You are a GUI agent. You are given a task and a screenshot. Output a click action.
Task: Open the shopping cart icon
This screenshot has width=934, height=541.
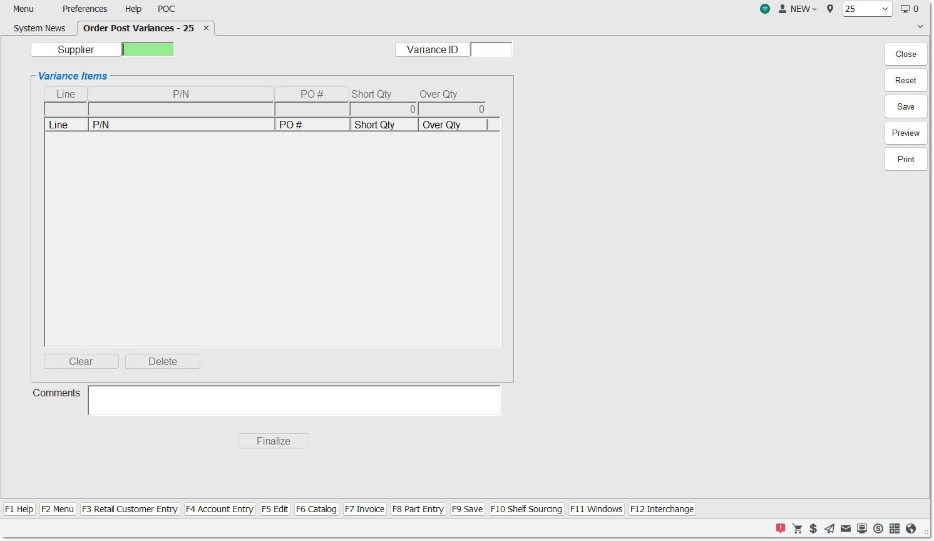point(797,528)
